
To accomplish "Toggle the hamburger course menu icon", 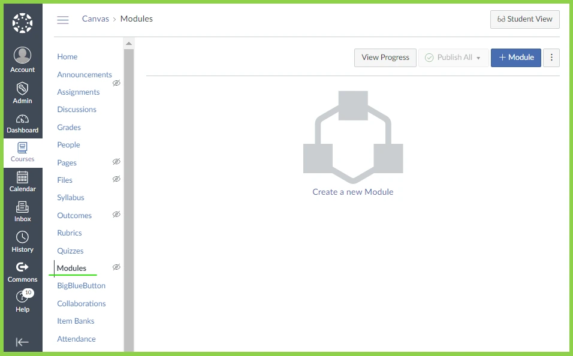I will pos(63,20).
